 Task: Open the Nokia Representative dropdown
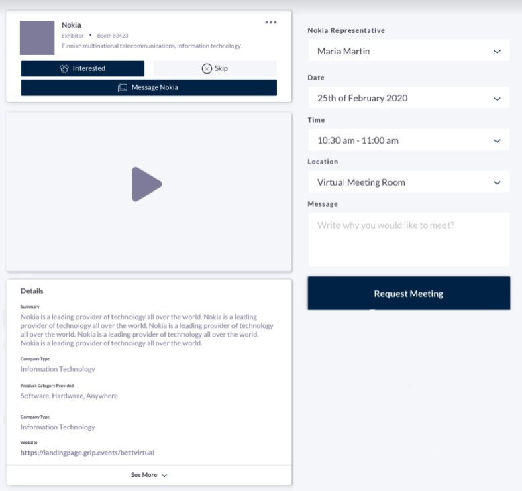tap(409, 51)
